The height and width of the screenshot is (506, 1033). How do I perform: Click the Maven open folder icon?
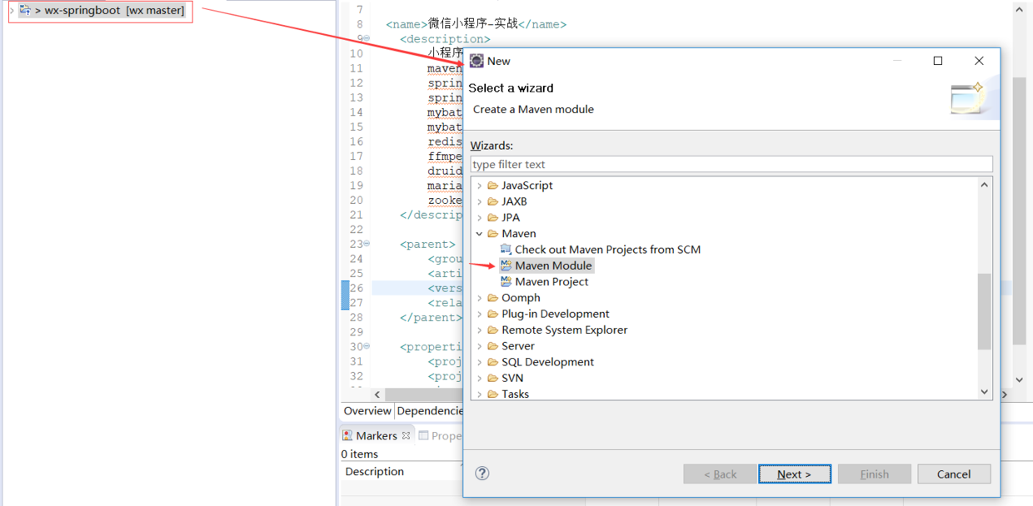493,234
